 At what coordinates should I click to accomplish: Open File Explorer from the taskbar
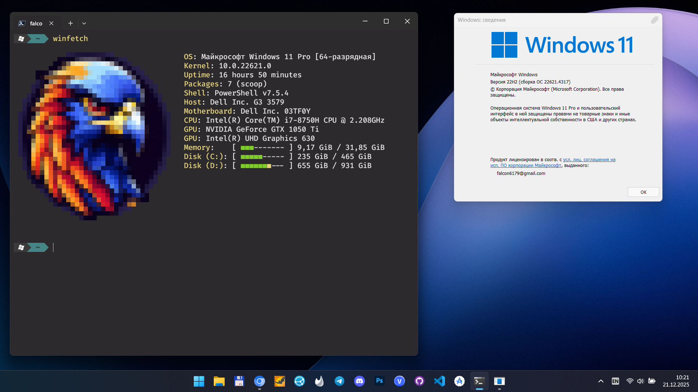[x=219, y=381]
